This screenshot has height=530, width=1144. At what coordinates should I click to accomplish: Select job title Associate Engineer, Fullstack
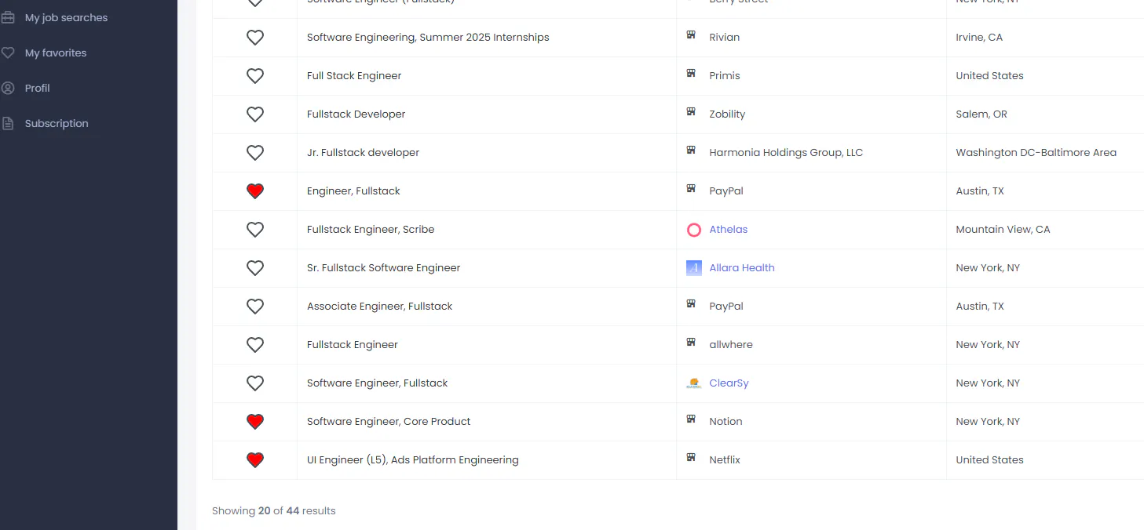(380, 306)
